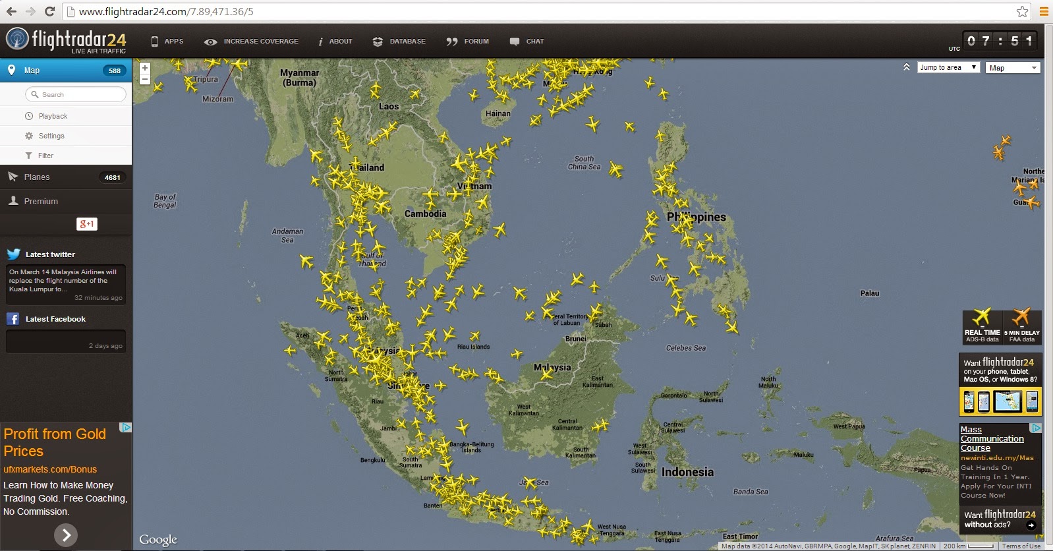This screenshot has height=551, width=1053.
Task: Click the browser back arrow
Action: tap(12, 11)
